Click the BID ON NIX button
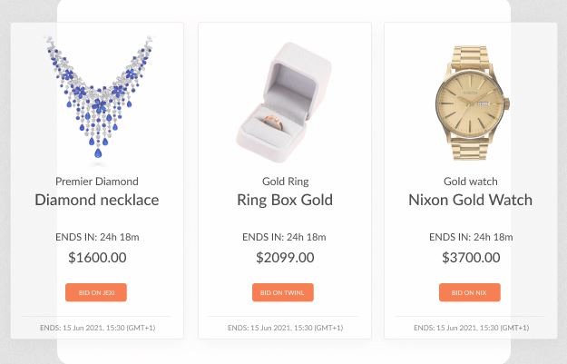The height and width of the screenshot is (364, 567). [x=470, y=292]
